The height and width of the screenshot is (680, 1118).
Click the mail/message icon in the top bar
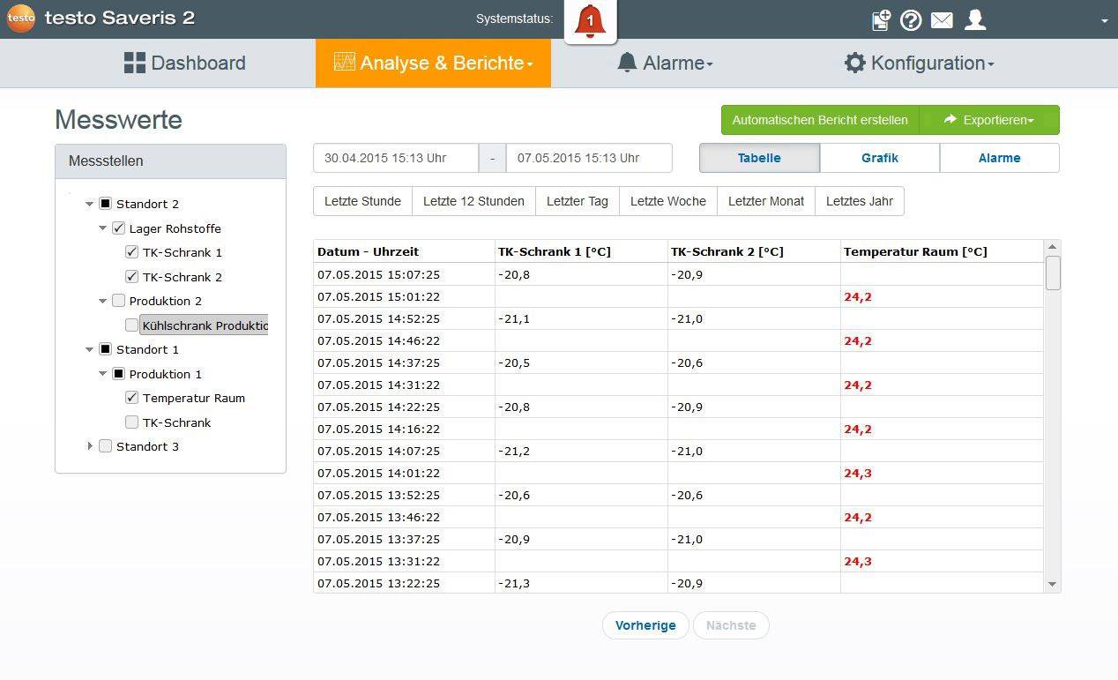(942, 19)
